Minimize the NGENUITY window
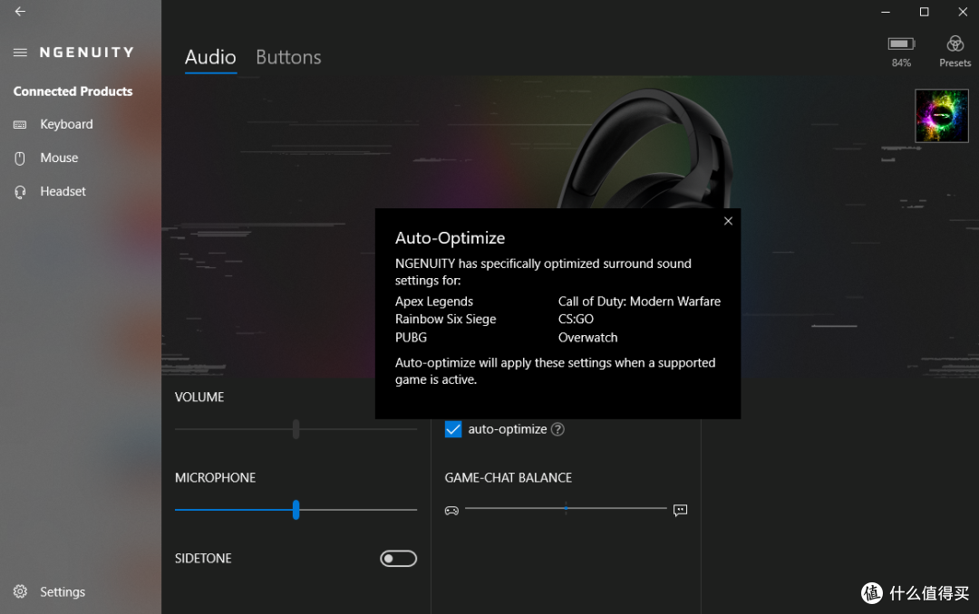 [886, 12]
